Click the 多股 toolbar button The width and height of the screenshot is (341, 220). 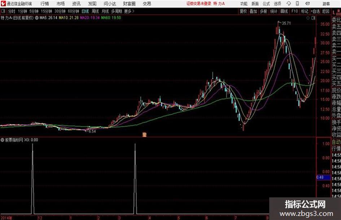coord(263,11)
